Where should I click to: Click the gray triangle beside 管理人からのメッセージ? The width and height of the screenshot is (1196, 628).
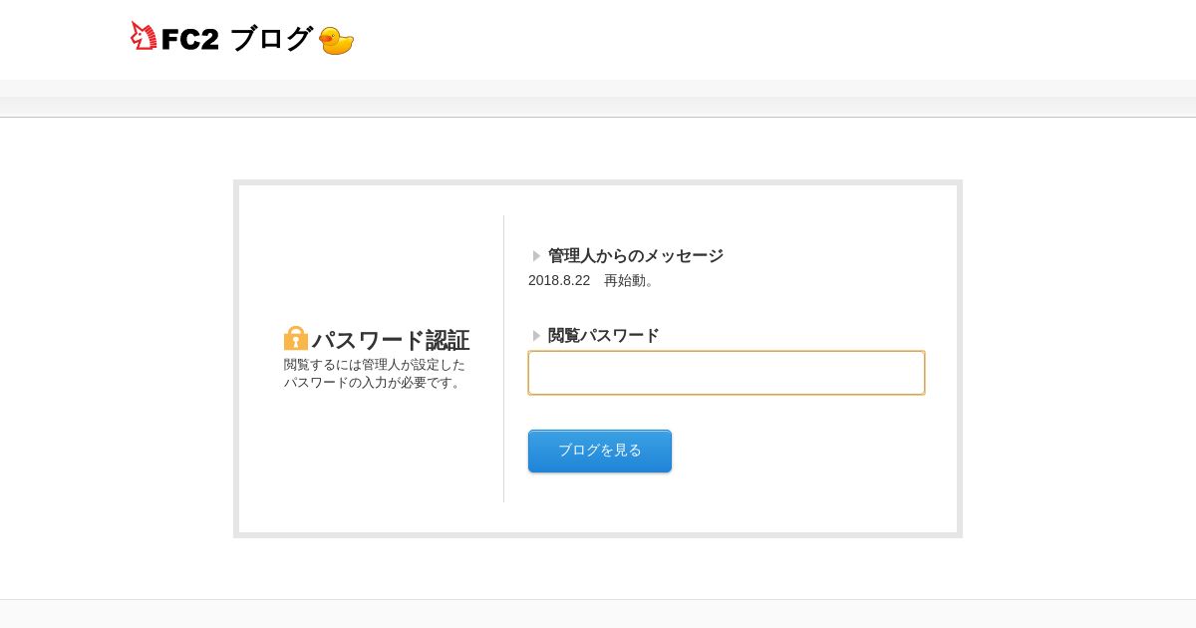(536, 256)
